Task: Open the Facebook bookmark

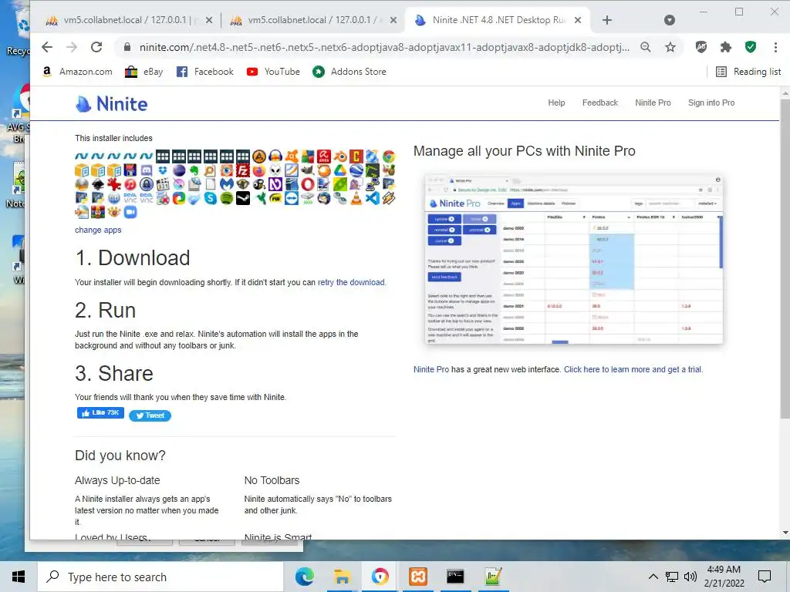Action: [205, 72]
